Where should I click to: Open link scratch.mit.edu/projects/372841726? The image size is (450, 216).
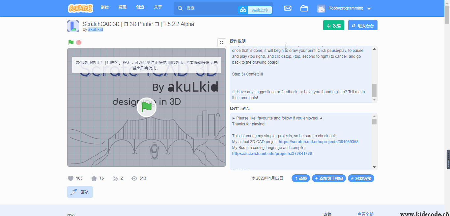point(272,154)
